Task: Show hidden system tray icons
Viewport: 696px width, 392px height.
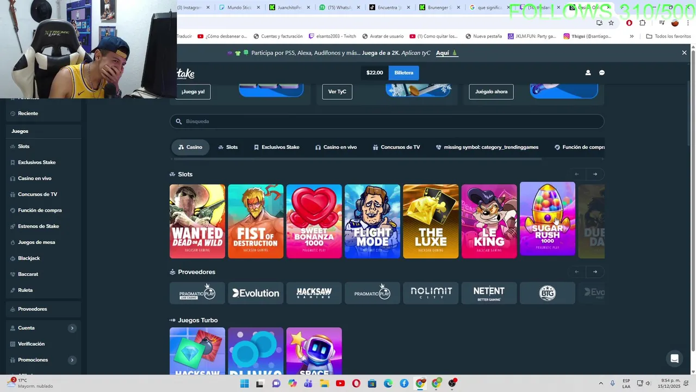Action: [601, 383]
